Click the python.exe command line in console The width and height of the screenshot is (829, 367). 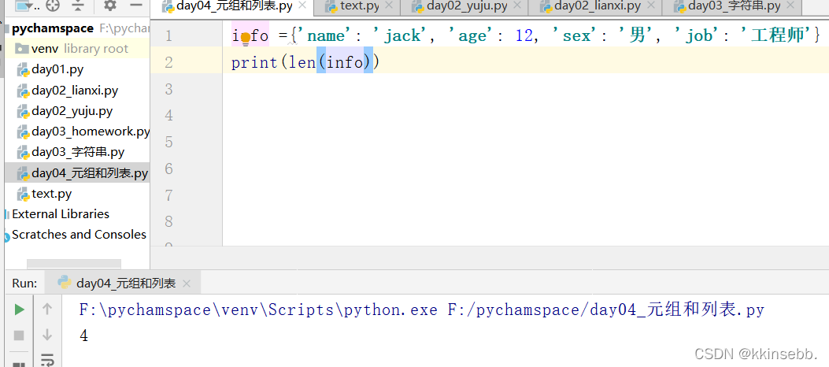(x=422, y=310)
